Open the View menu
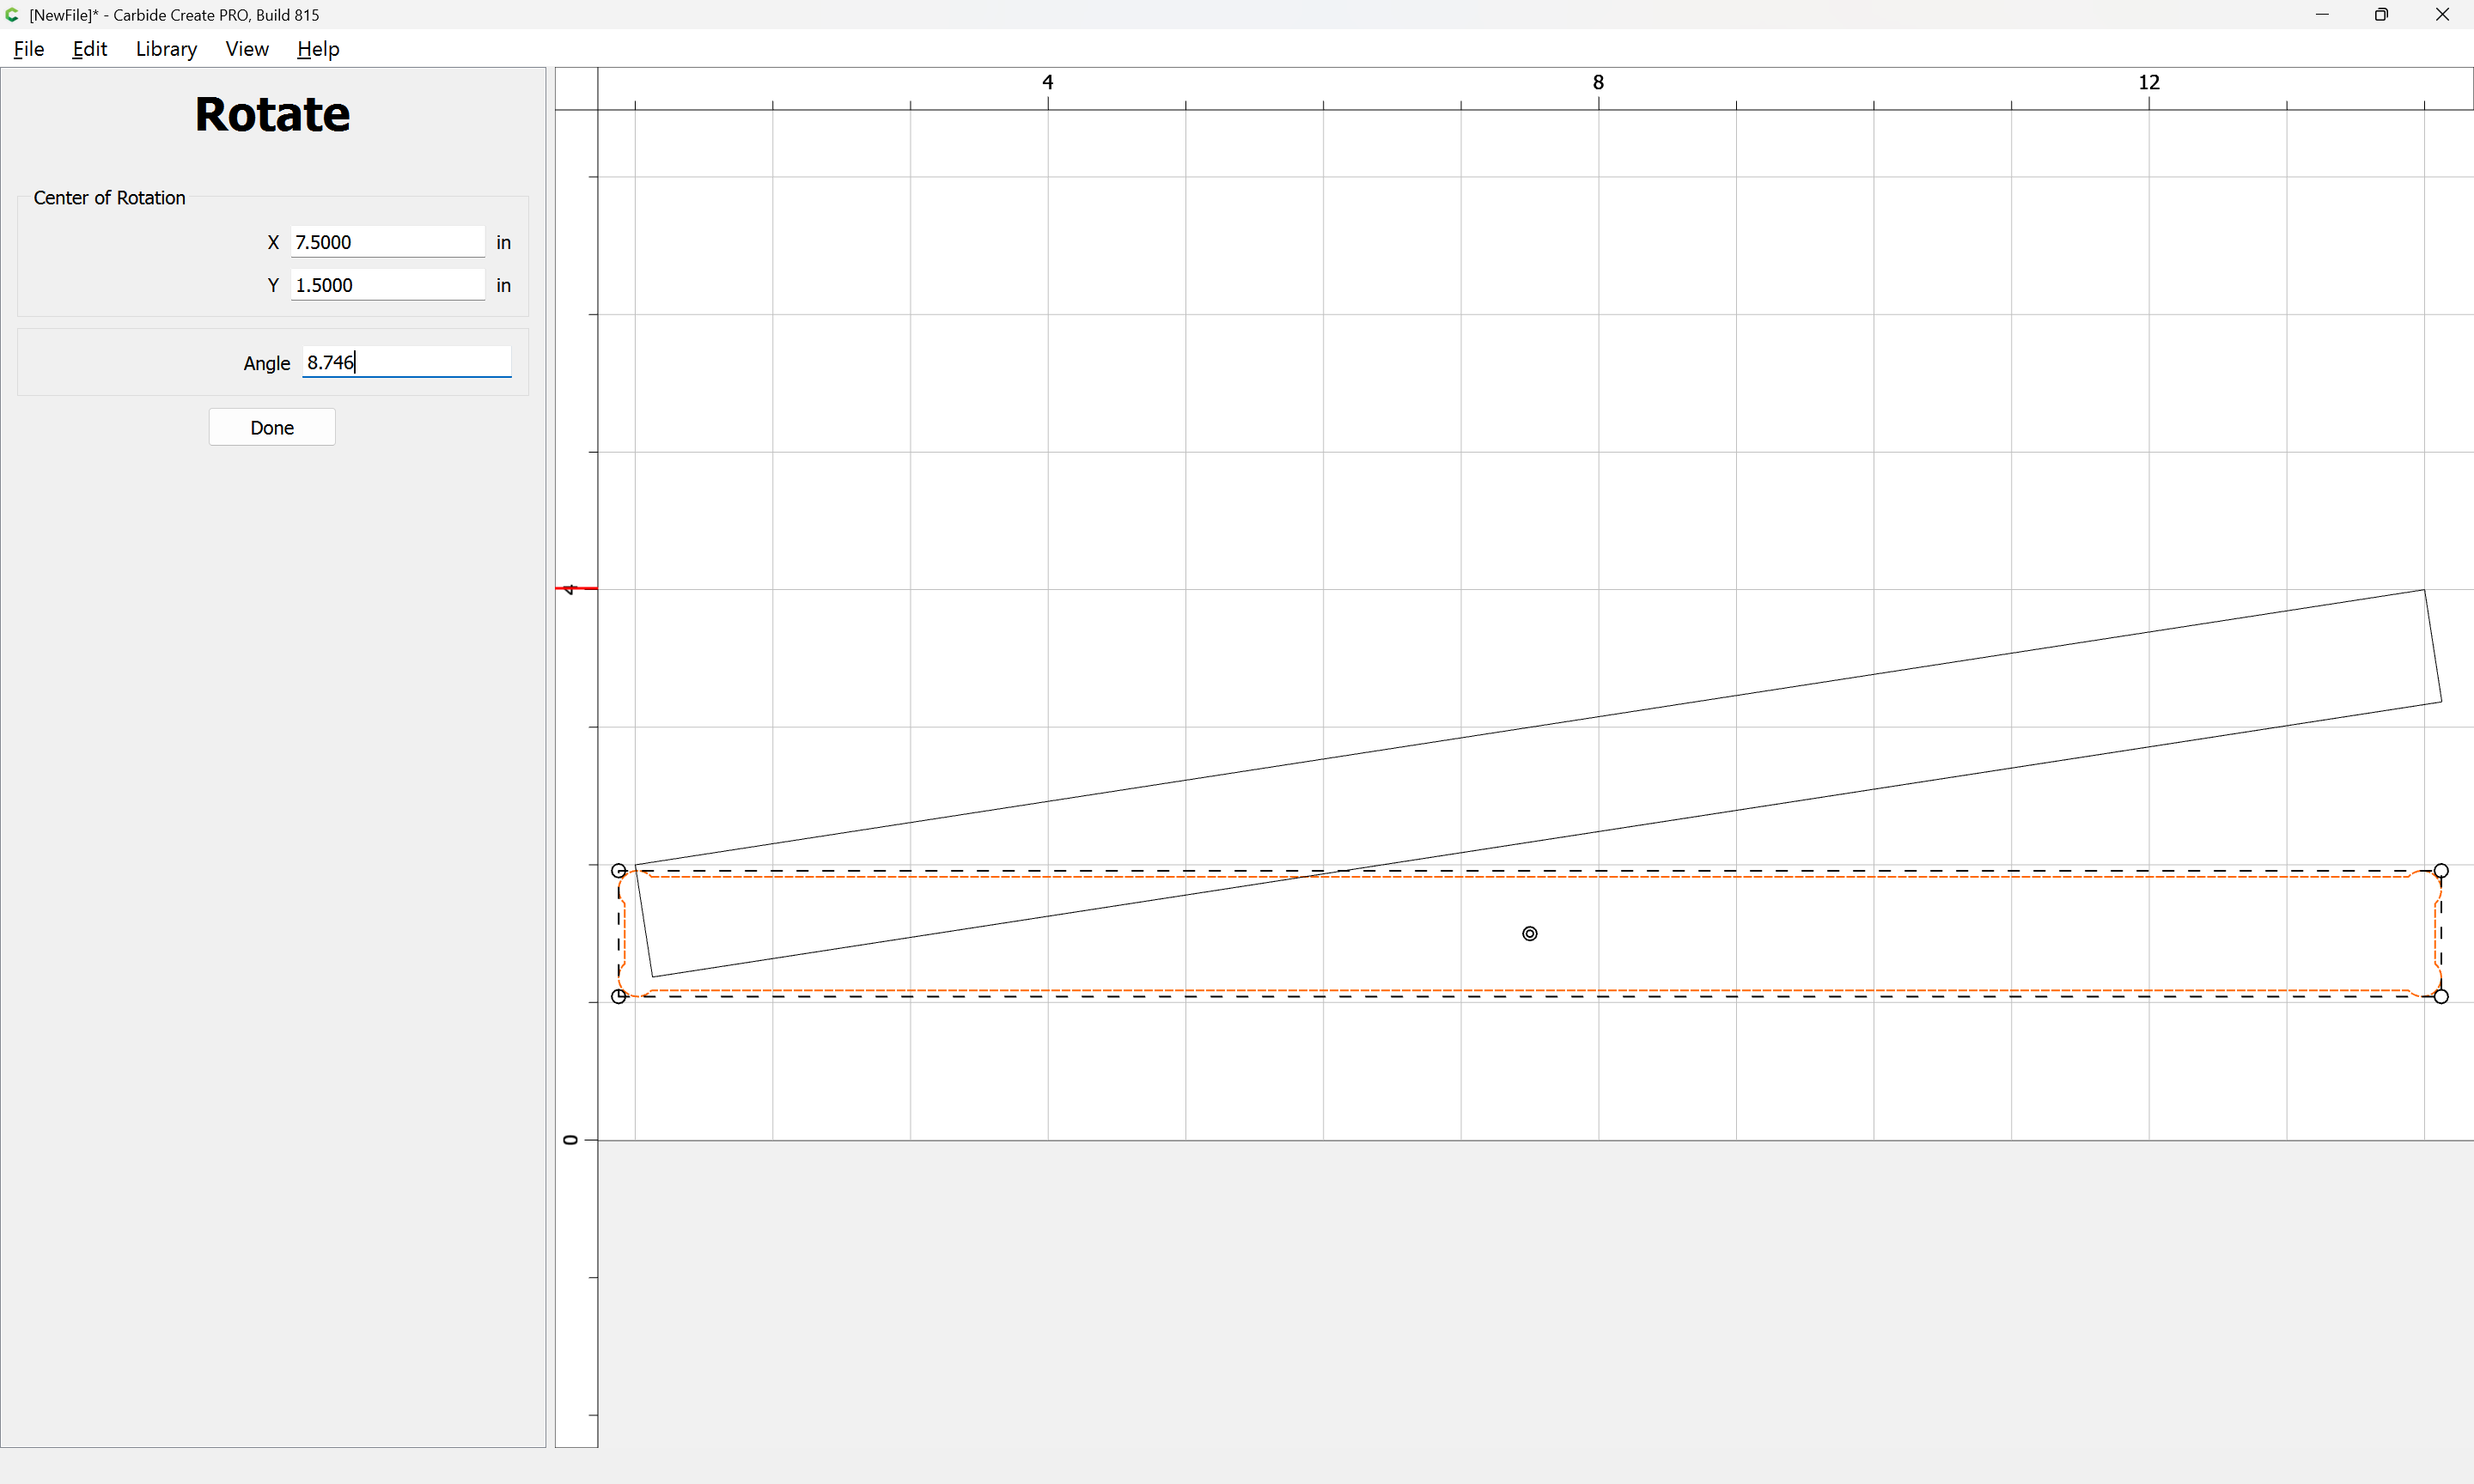2474x1484 pixels. (x=247, y=49)
